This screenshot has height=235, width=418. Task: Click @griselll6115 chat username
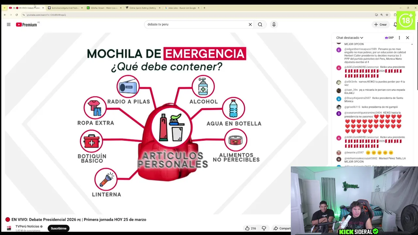pyautogui.click(x=352, y=107)
